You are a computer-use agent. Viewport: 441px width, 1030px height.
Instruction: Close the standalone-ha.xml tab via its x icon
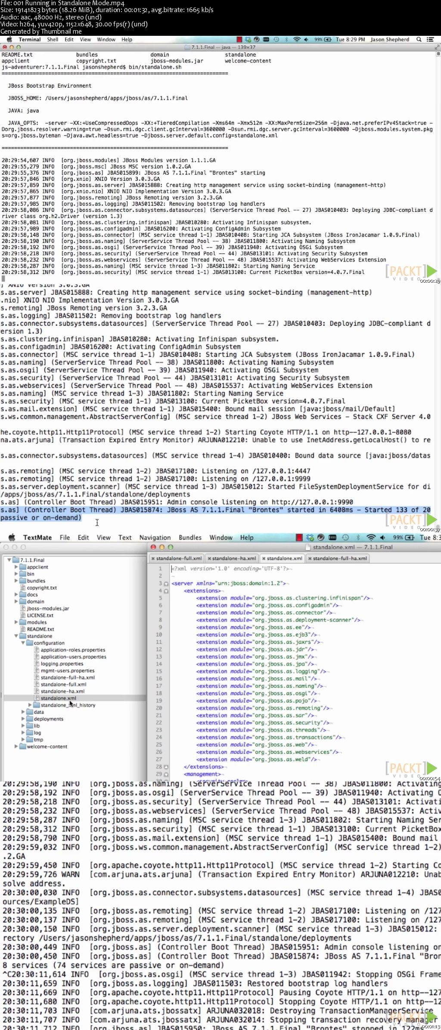pyautogui.click(x=209, y=558)
